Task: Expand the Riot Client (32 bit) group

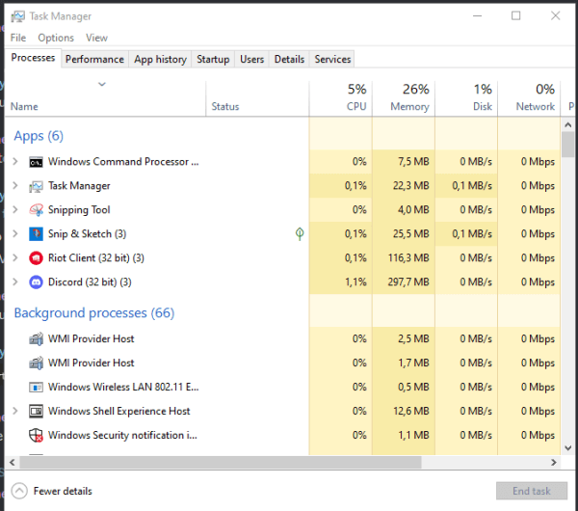Action: tap(15, 257)
